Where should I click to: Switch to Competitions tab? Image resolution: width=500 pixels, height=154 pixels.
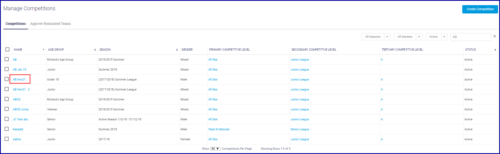coord(16,24)
